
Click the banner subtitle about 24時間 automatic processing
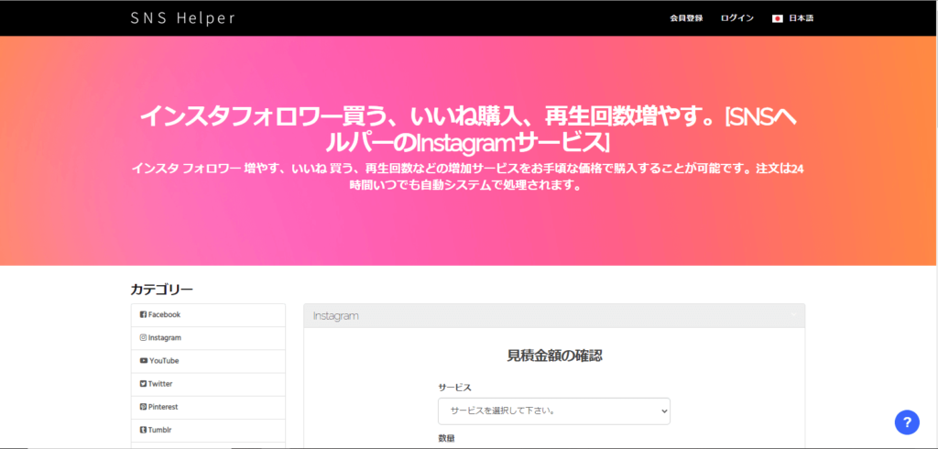click(x=467, y=177)
